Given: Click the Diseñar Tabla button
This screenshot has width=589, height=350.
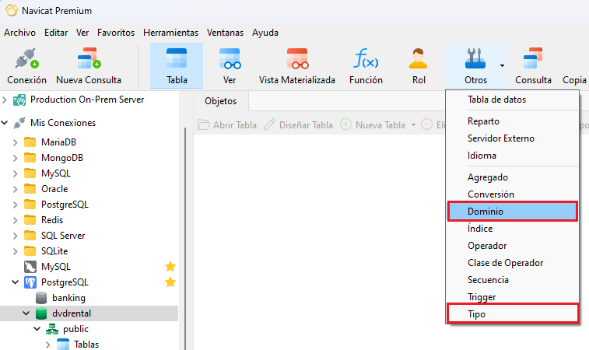Looking at the screenshot, I should 298,124.
